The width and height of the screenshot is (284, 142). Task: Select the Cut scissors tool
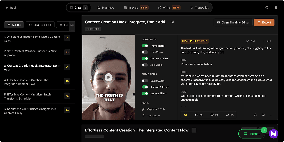250,41
